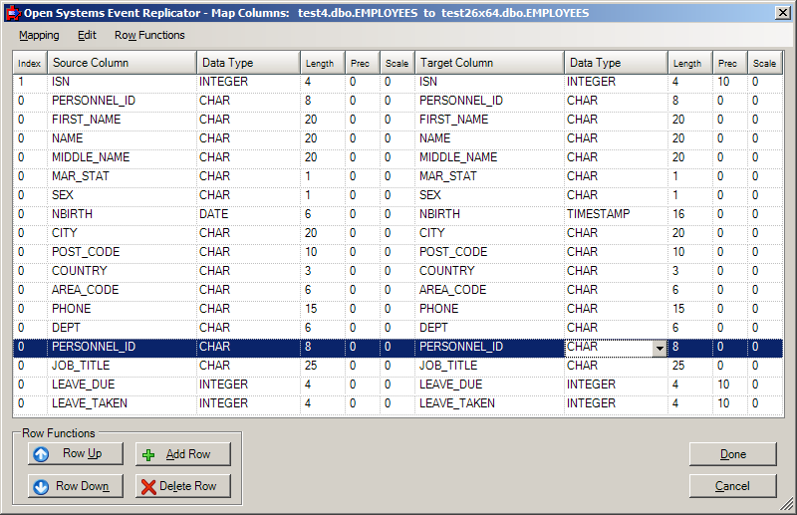
Task: Click the TIMESTAMP target data type cell
Action: (x=616, y=214)
